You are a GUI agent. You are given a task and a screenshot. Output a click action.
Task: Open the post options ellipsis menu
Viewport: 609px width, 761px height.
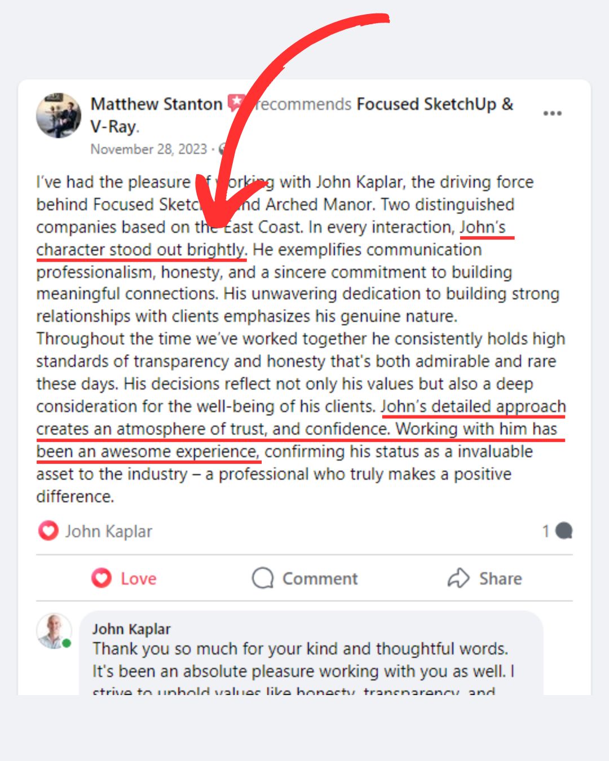pos(552,112)
